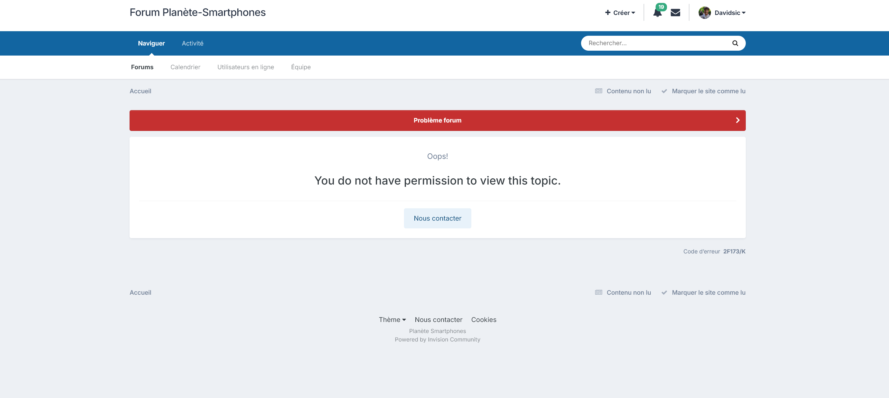The width and height of the screenshot is (889, 398).
Task: Select the Naviguer tab
Action: click(151, 43)
